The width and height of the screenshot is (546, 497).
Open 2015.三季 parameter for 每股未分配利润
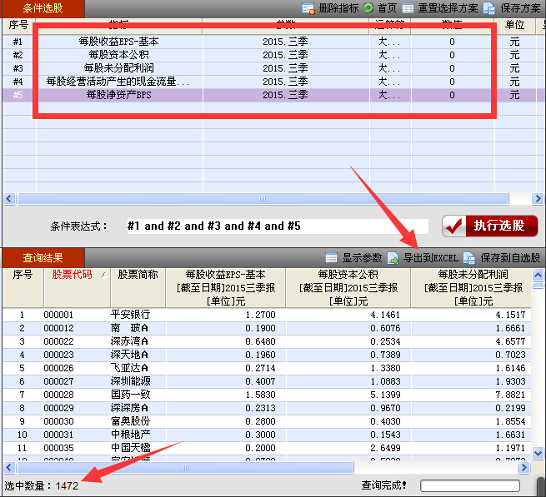284,68
